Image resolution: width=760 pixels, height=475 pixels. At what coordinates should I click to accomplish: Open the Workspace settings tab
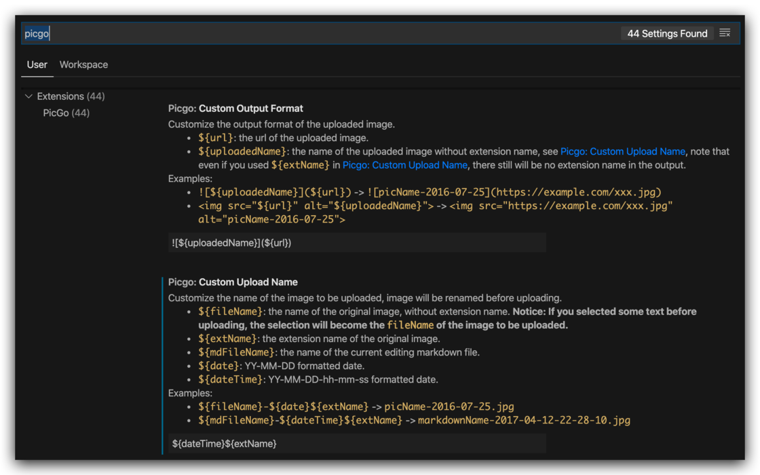(83, 64)
